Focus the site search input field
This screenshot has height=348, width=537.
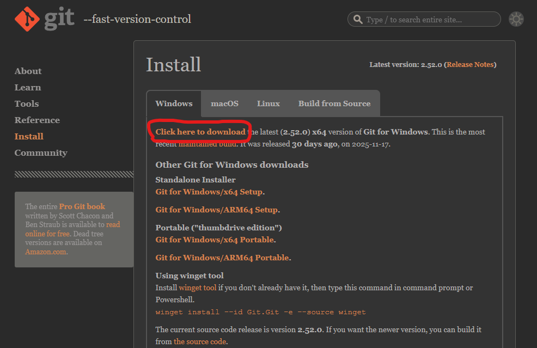[430, 20]
